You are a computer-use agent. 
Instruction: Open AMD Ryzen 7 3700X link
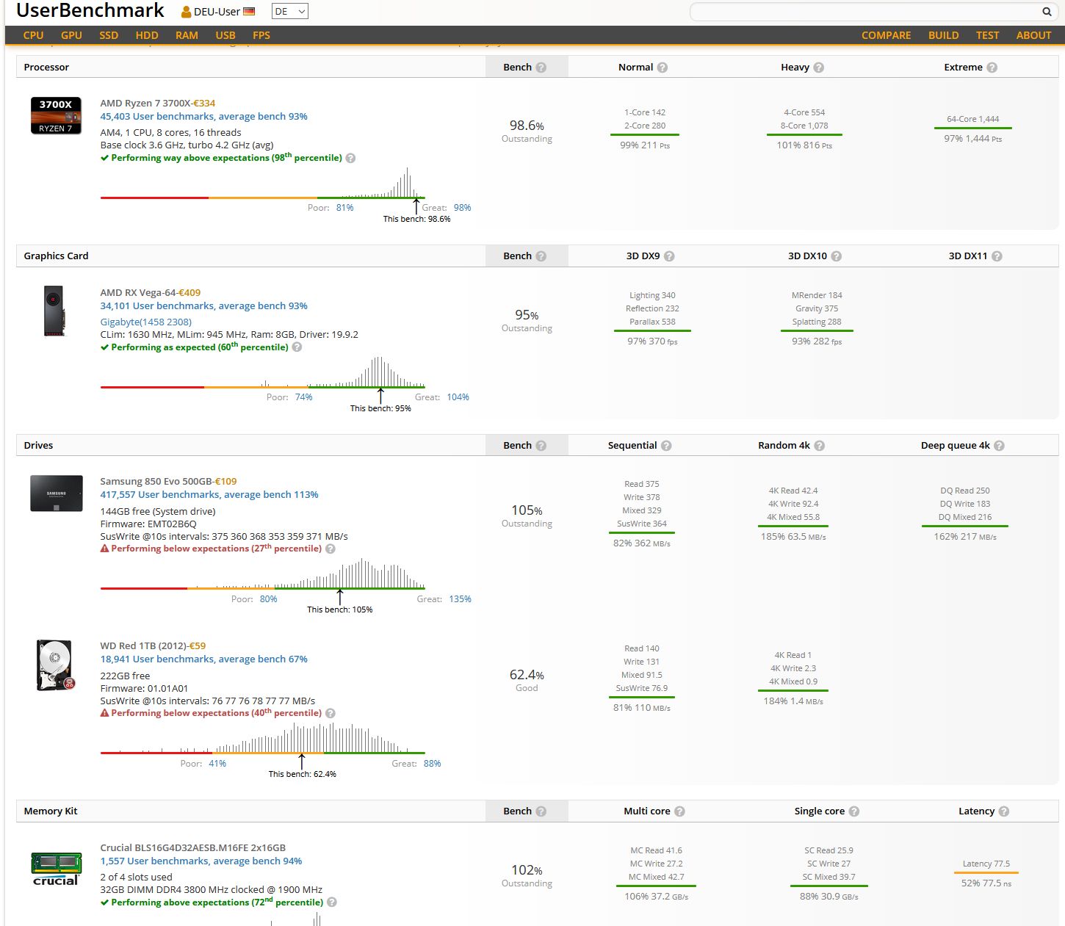145,104
